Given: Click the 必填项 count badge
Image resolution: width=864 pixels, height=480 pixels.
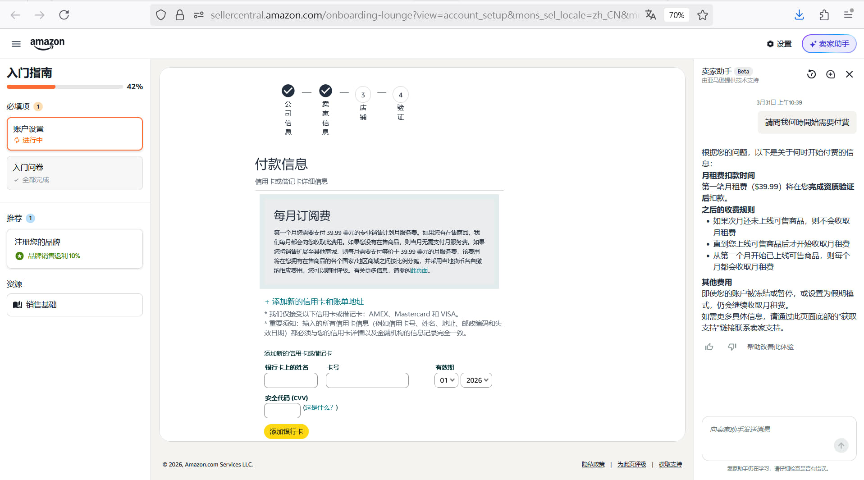Looking at the screenshot, I should 38,107.
